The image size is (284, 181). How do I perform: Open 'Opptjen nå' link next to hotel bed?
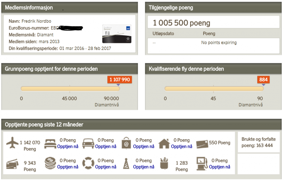tap(68, 146)
